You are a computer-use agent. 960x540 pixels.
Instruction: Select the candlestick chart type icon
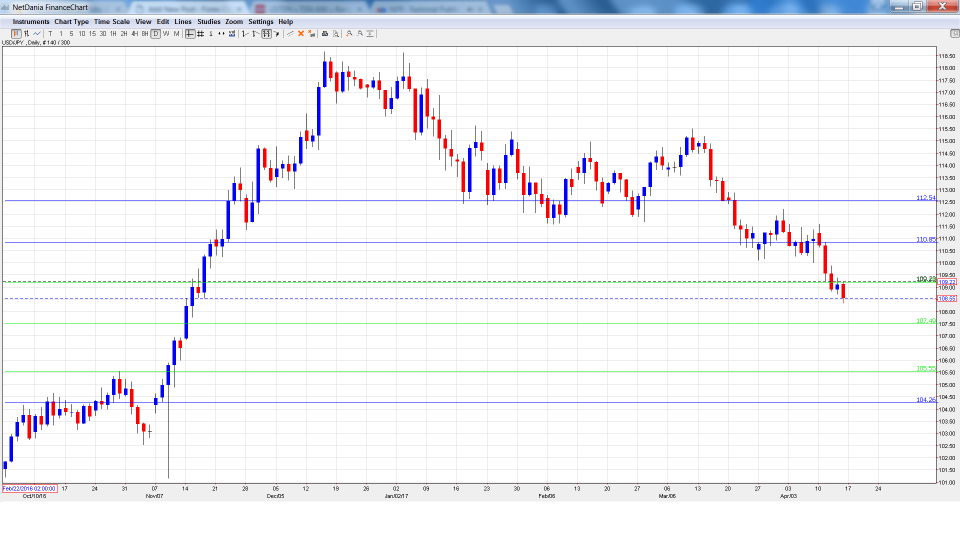click(16, 33)
